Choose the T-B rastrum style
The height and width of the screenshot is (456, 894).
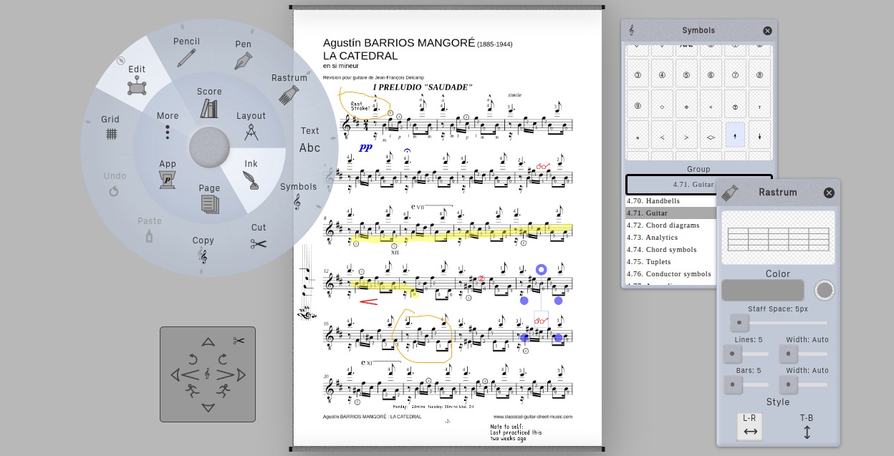[807, 427]
